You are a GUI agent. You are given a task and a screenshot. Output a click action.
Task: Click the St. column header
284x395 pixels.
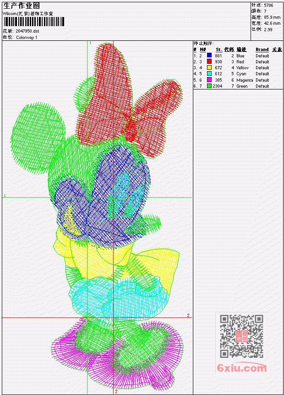tap(219, 50)
